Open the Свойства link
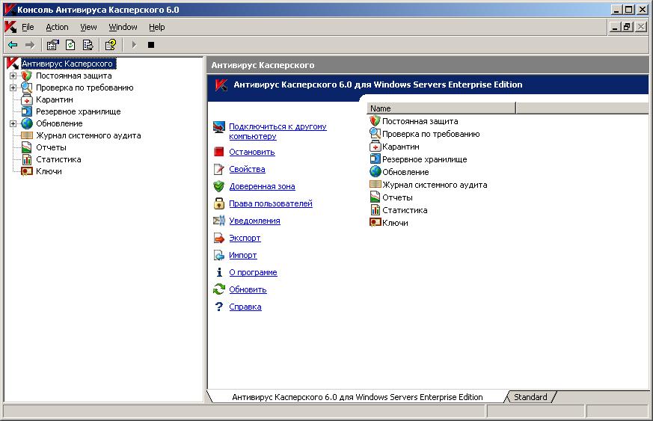653x421 pixels. [247, 169]
